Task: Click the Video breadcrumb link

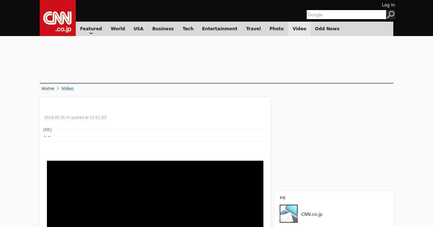Action: point(67,89)
